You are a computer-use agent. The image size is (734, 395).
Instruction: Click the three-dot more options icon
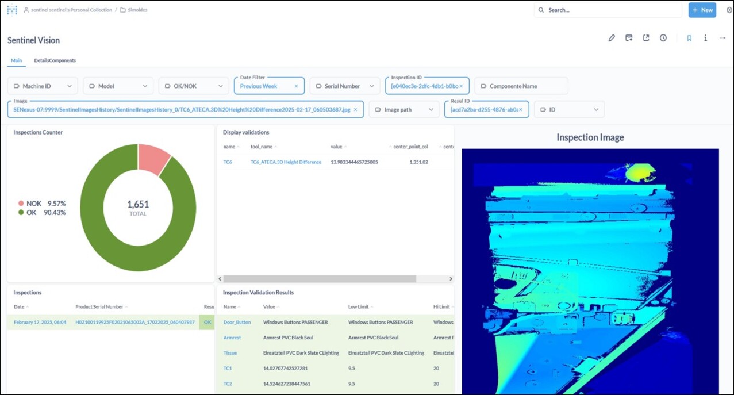[723, 38]
